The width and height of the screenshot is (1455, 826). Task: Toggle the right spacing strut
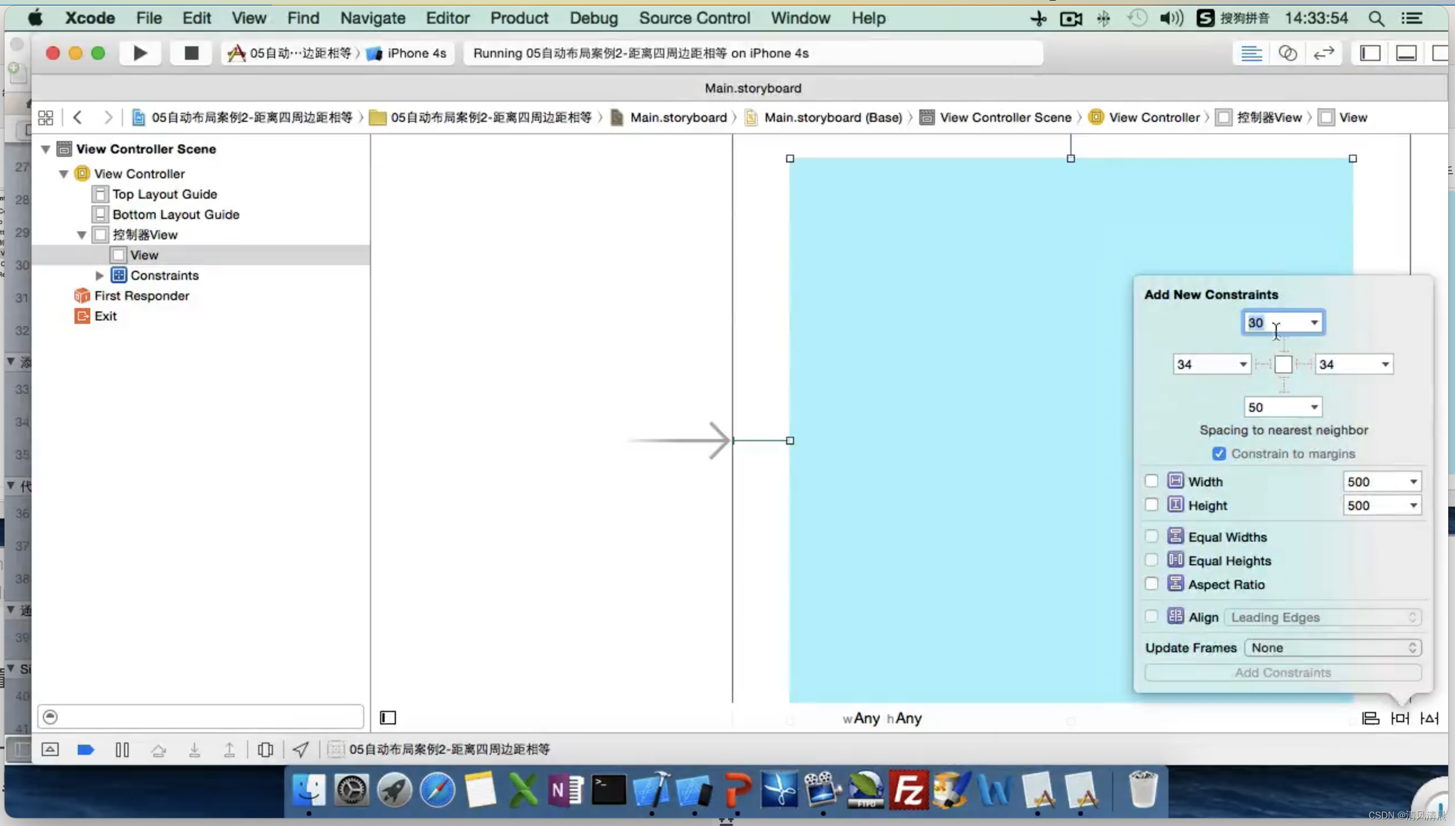(x=1304, y=364)
